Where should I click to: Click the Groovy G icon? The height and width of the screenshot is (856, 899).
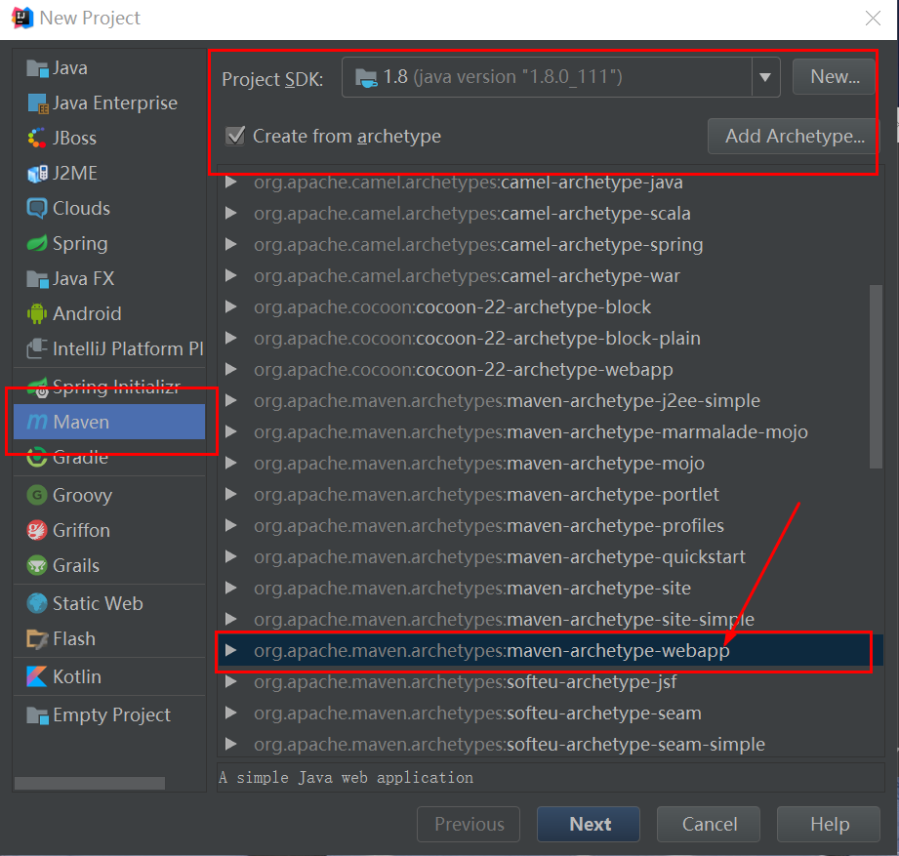[37, 495]
